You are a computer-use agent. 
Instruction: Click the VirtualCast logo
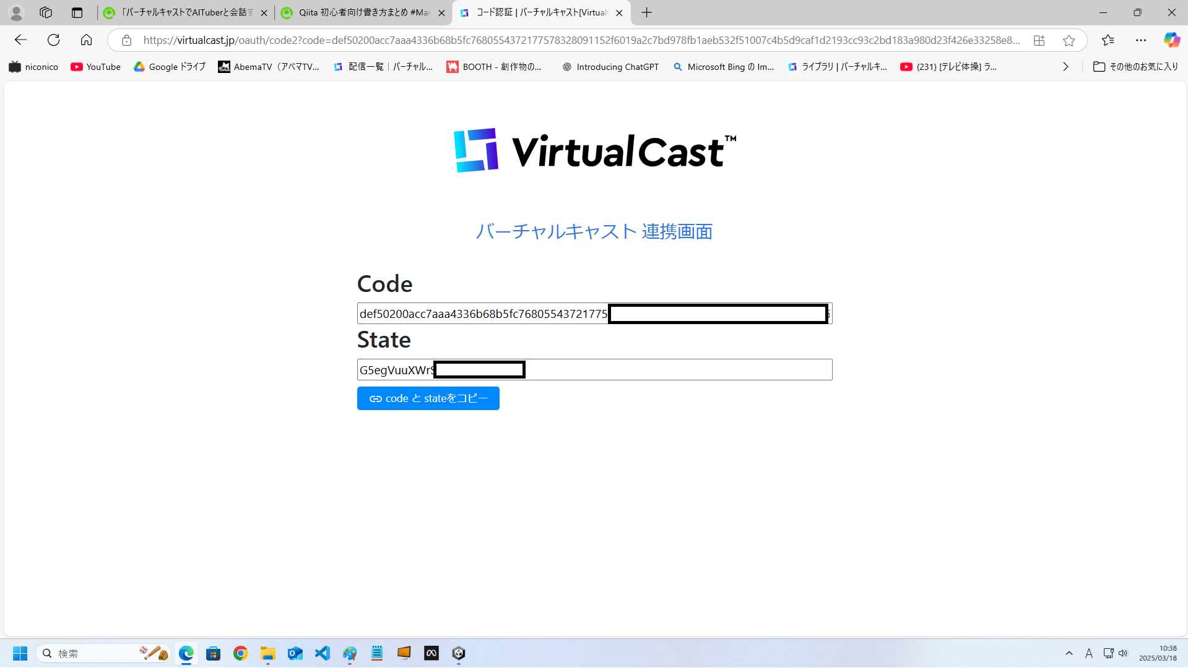(x=595, y=150)
